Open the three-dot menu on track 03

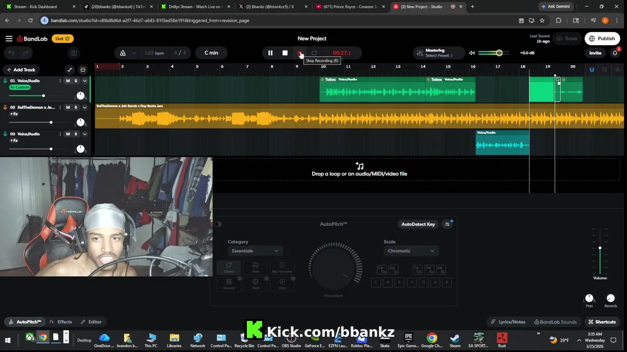(x=60, y=134)
